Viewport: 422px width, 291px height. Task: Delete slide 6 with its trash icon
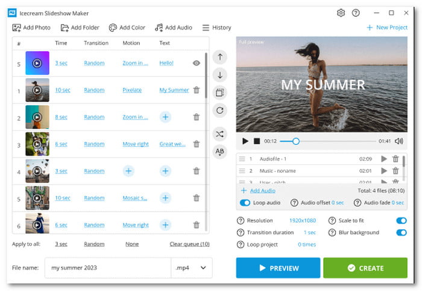point(197,225)
